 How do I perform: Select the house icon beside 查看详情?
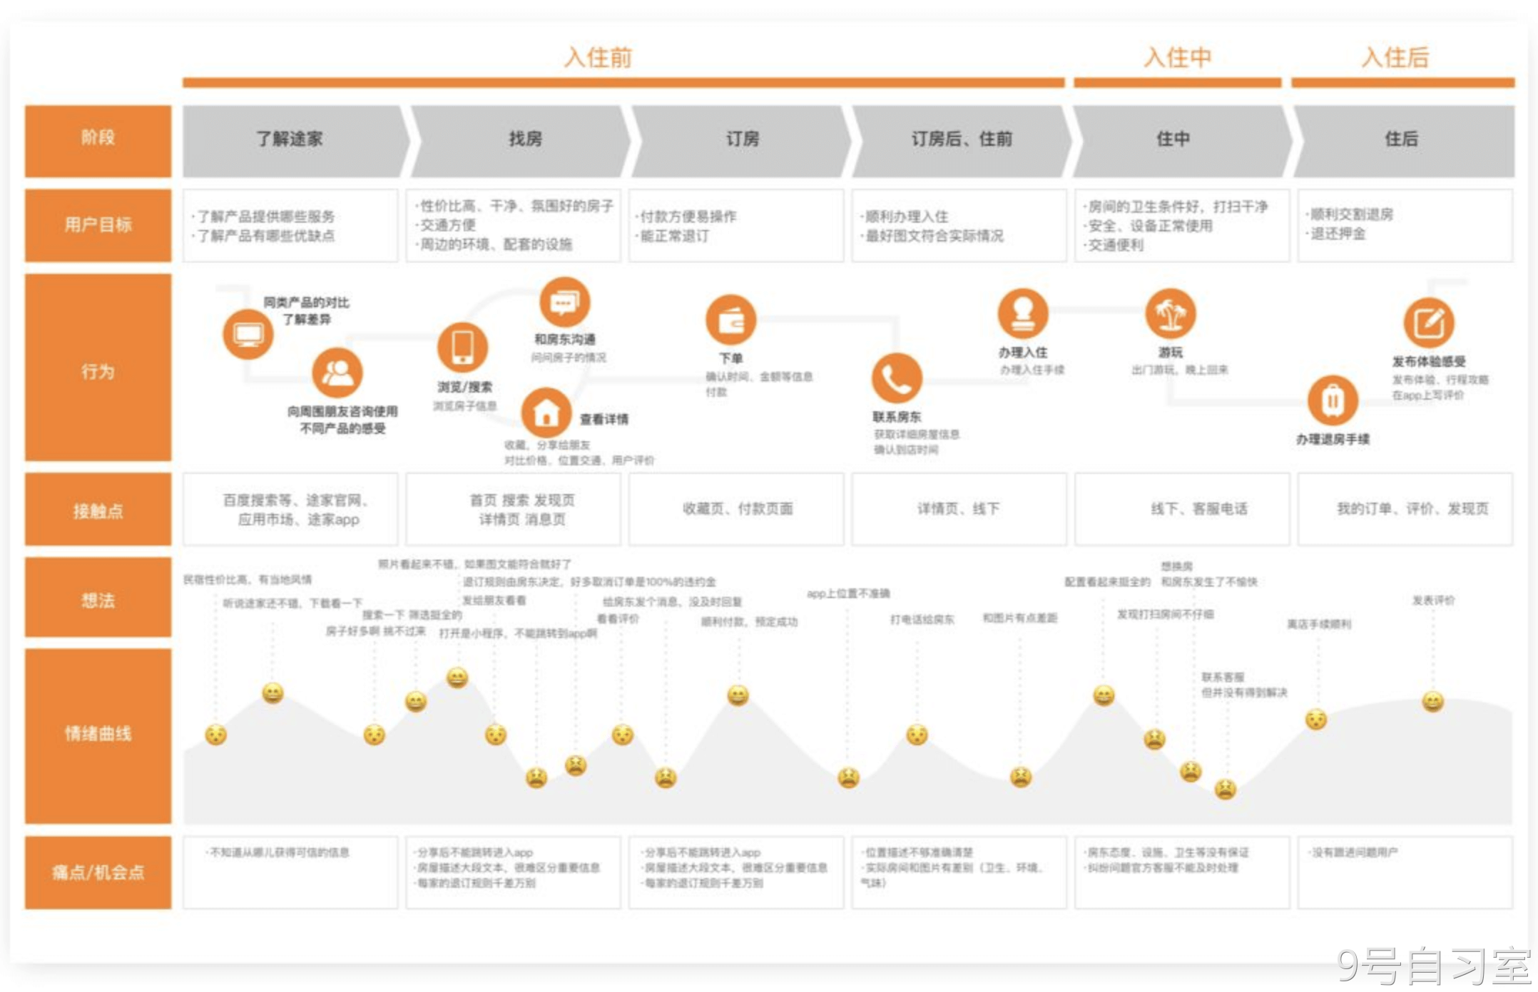(x=546, y=413)
